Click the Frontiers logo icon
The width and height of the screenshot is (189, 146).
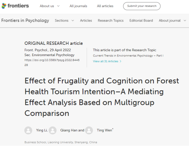4,6
